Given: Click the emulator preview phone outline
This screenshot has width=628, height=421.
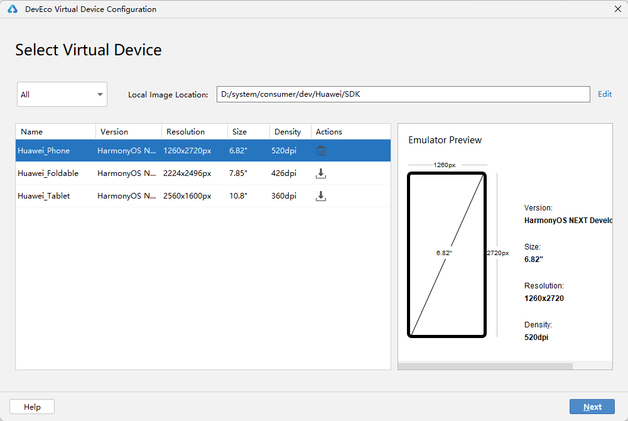Looking at the screenshot, I should 447,254.
